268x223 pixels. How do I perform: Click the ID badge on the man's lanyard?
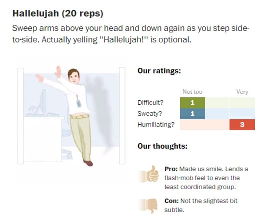pyautogui.click(x=78, y=103)
